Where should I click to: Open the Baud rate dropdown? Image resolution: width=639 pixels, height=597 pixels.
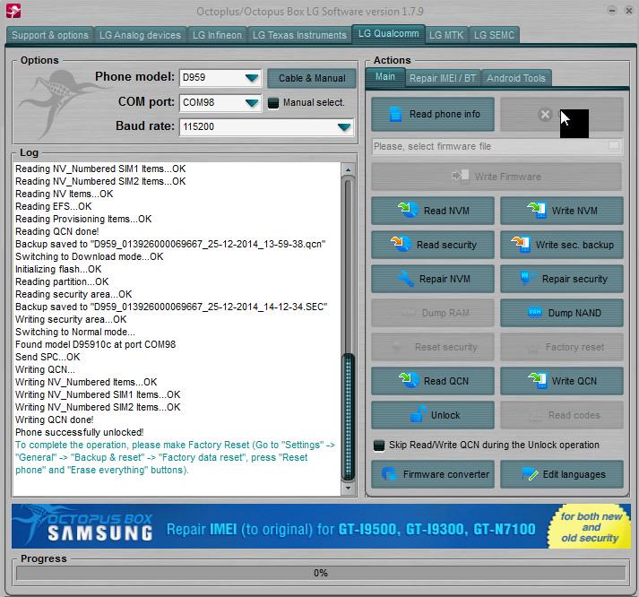click(x=344, y=126)
